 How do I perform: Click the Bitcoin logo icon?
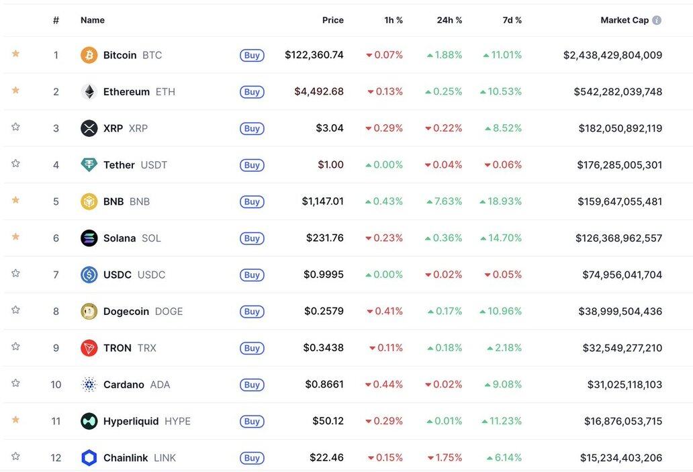click(89, 55)
